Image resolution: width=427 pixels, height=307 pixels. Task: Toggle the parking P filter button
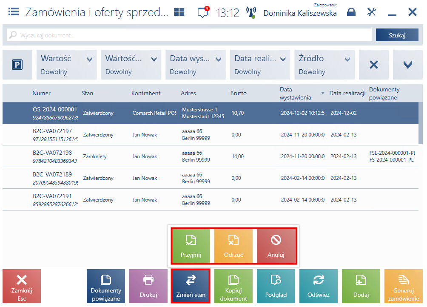(17, 65)
